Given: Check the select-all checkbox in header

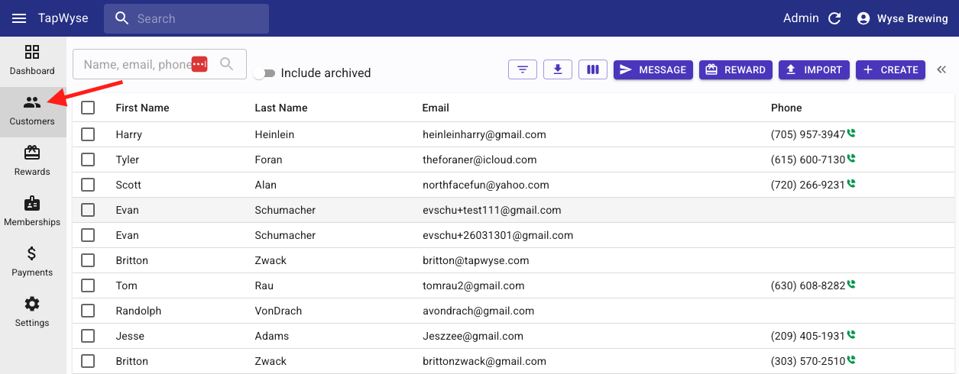Looking at the screenshot, I should point(88,108).
